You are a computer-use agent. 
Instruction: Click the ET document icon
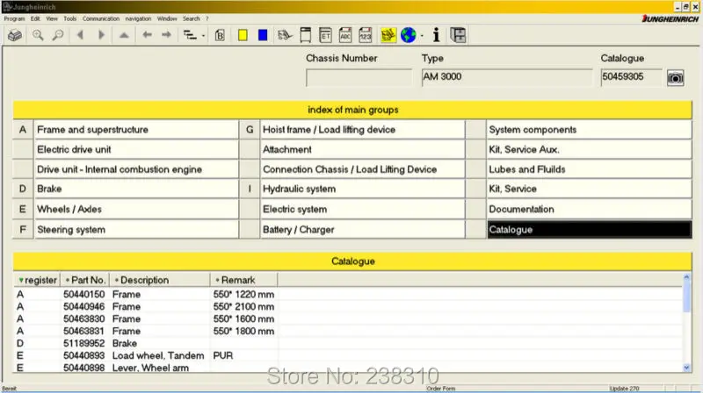[325, 35]
